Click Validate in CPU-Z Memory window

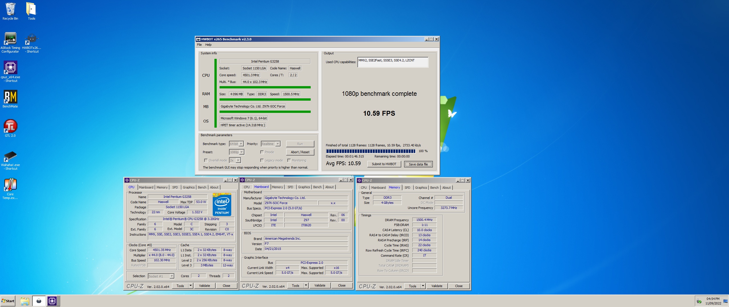(x=437, y=286)
